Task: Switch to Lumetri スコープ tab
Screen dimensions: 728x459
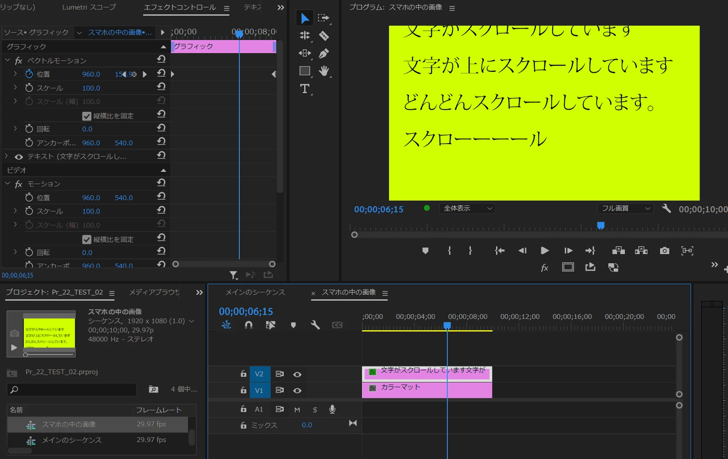Action: [x=89, y=7]
